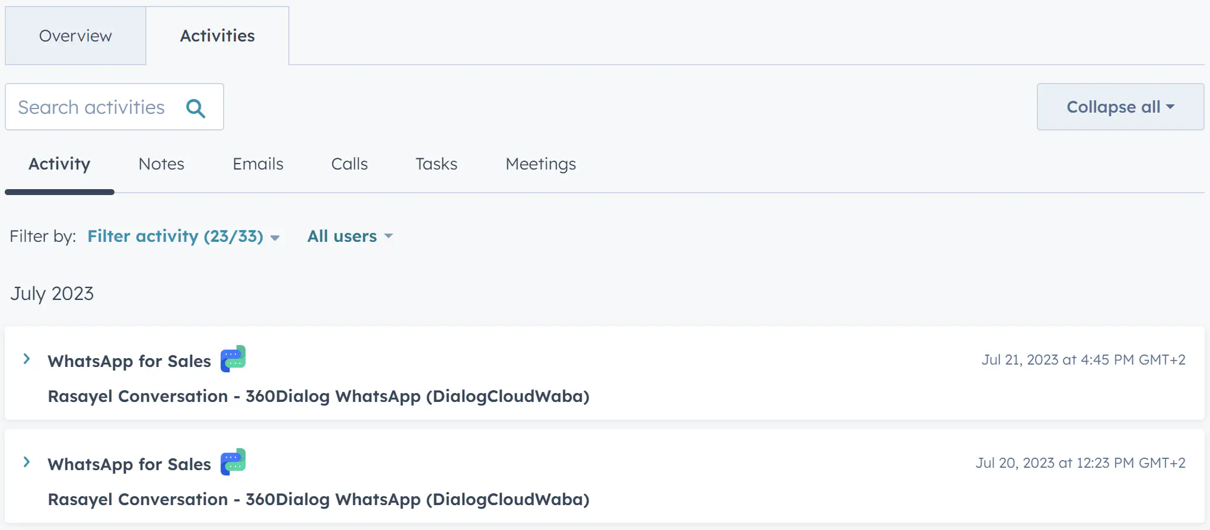Click WhatsApp for Sales app icon, Jul 20 entry
This screenshot has width=1210, height=530.
pyautogui.click(x=233, y=462)
